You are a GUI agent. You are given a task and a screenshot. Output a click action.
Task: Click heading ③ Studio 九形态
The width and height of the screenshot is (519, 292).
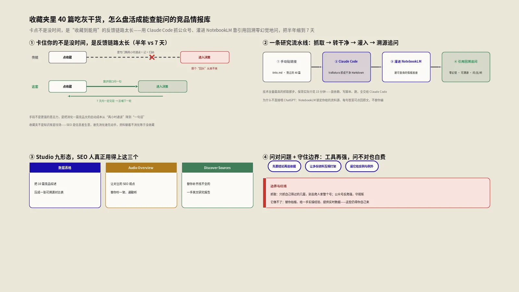click(x=84, y=157)
